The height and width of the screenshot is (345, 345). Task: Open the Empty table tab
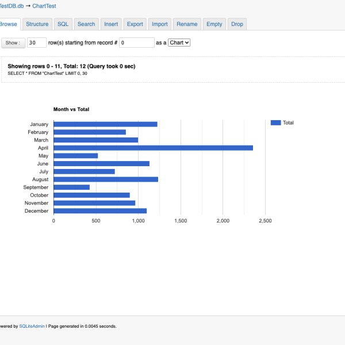pos(214,24)
